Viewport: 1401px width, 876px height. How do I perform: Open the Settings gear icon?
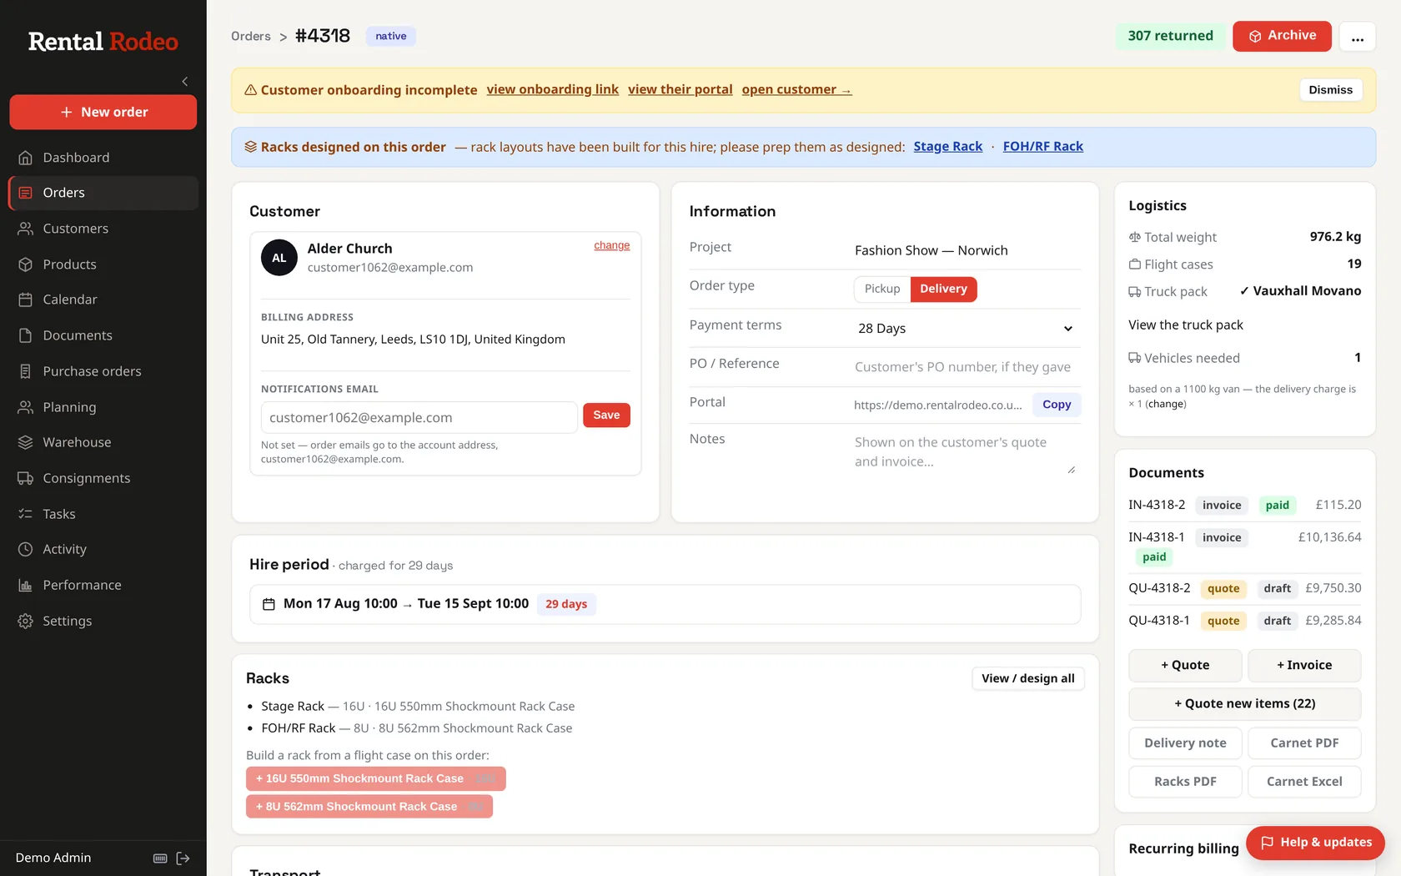tap(26, 621)
